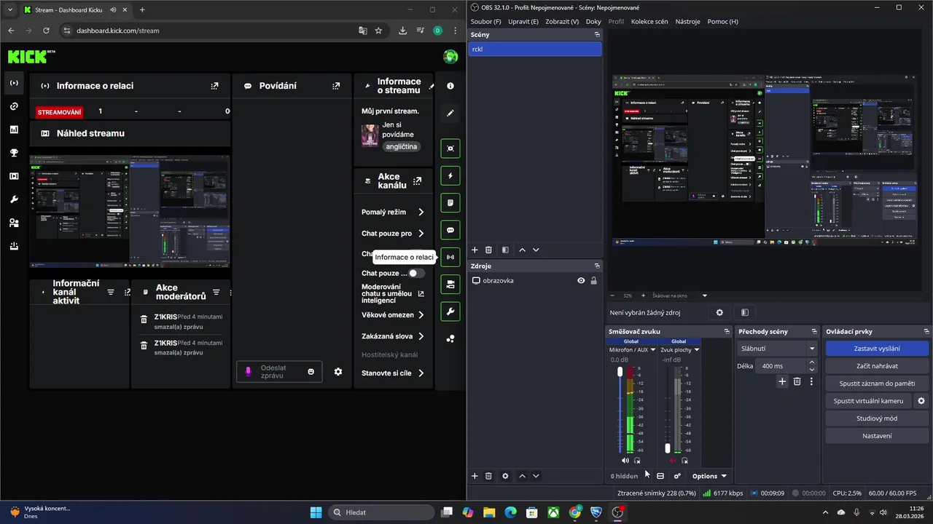
Task: Toggle monitoring headphone icon for Zvuk plochy
Action: (684, 460)
